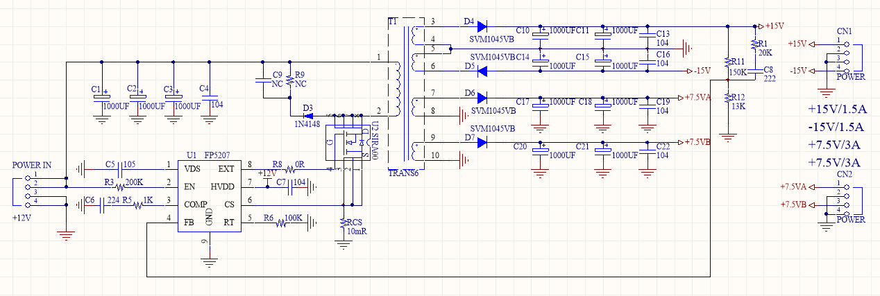Click the '-15V/1.5A' rating text
This screenshot has height=296, width=880.
click(x=836, y=128)
